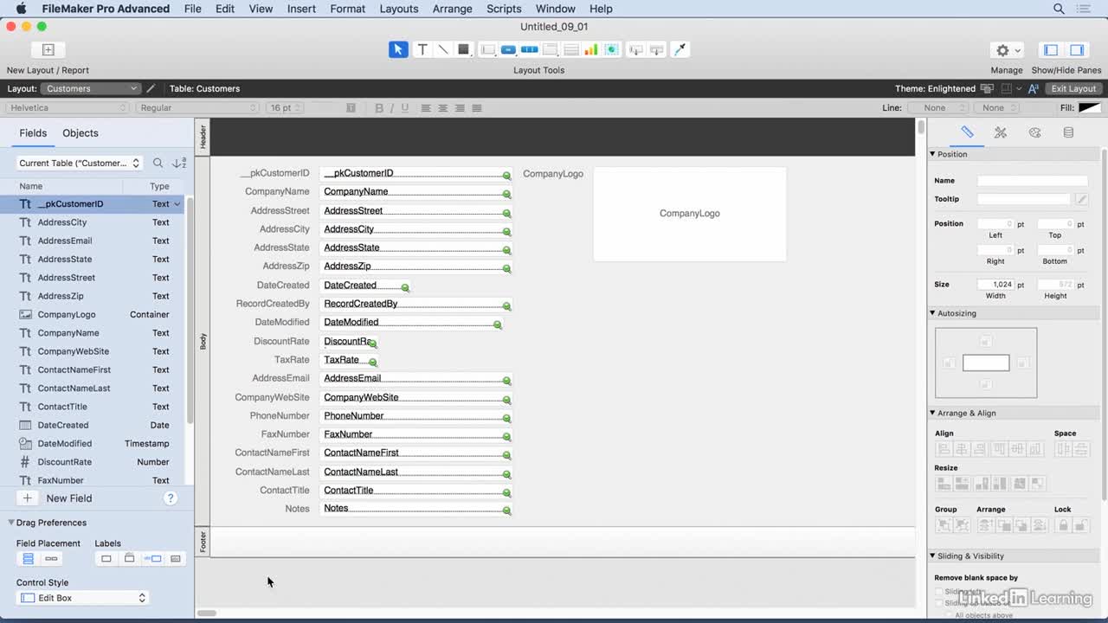Choose no-label option in Labels
Screen dimensions: 1108x623
pos(106,559)
